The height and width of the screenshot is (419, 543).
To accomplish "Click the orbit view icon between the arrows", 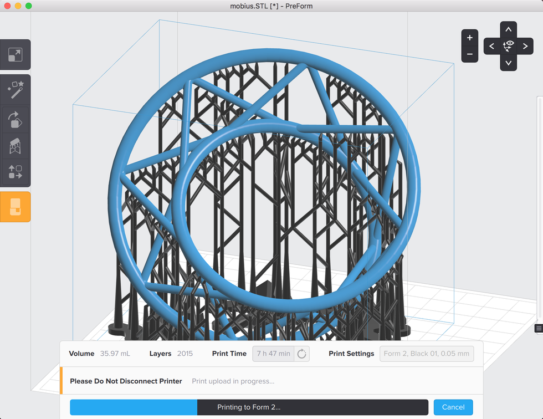I will tap(508, 46).
